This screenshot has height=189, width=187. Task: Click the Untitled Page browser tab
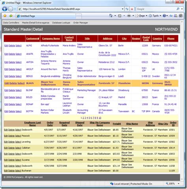tap(46, 16)
